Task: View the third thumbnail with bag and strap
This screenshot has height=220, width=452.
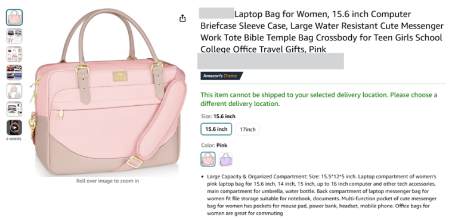Action: point(14,54)
